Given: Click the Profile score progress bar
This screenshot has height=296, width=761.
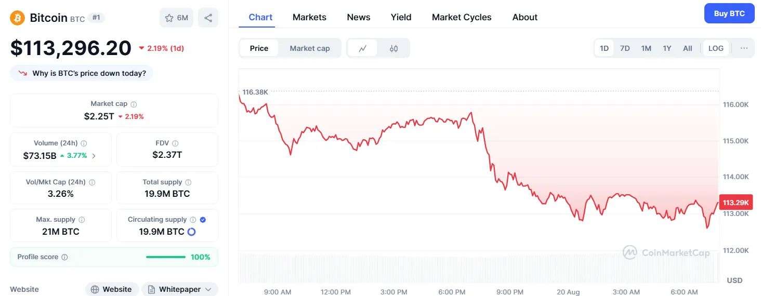Looking at the screenshot, I should [165, 257].
